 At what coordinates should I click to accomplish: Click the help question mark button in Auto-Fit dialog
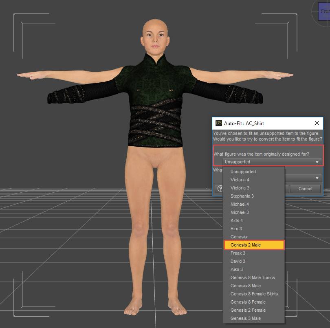(x=220, y=189)
